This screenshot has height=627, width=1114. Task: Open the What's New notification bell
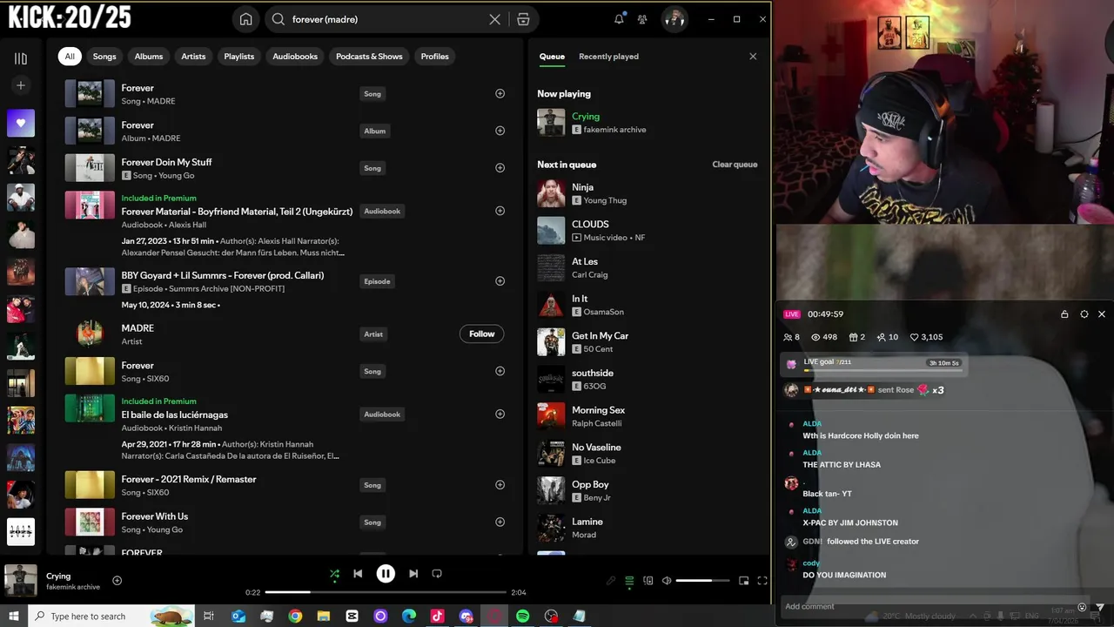tap(619, 19)
